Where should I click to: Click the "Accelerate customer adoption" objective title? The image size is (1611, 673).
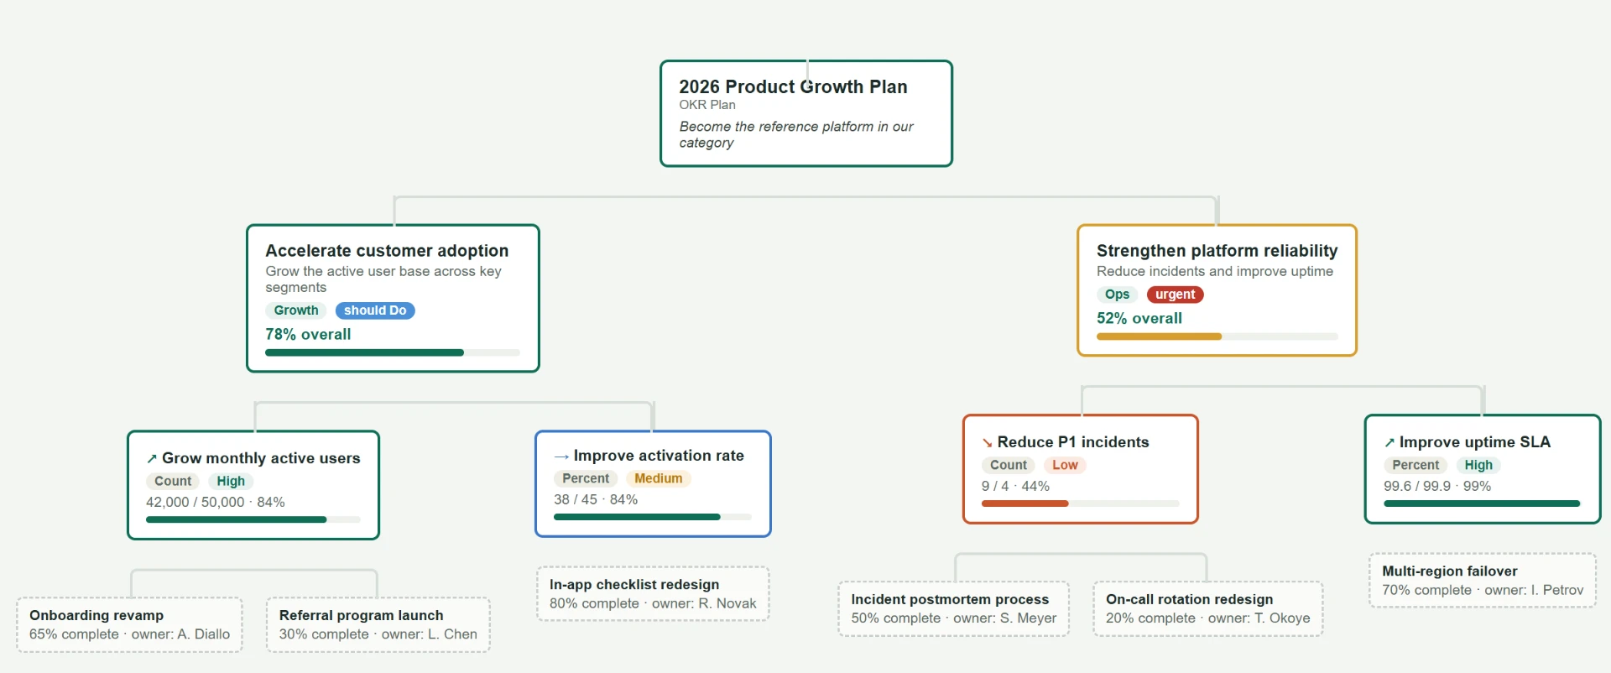pyautogui.click(x=387, y=251)
